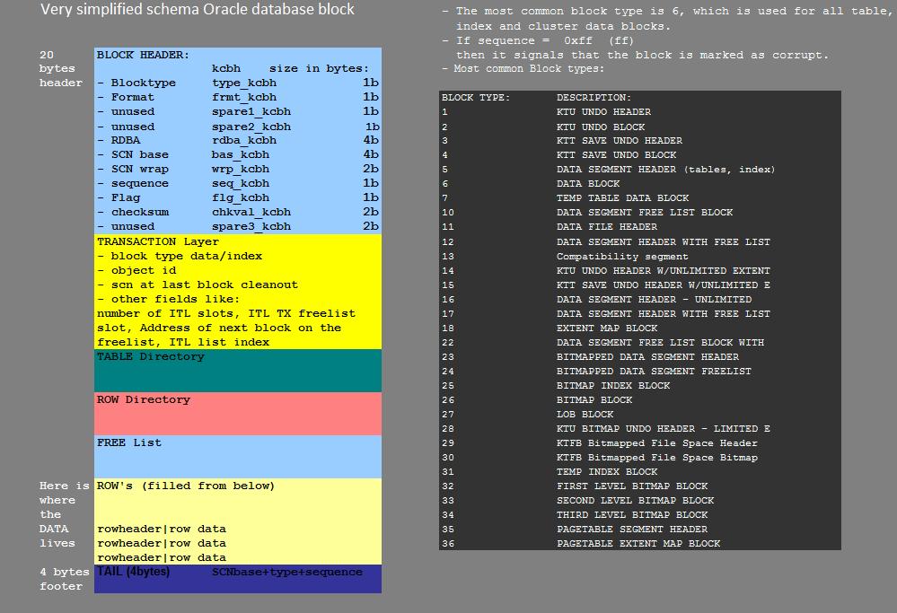Click the "DESCRIPTION:" column header
This screenshot has width=897, height=613.
point(594,98)
